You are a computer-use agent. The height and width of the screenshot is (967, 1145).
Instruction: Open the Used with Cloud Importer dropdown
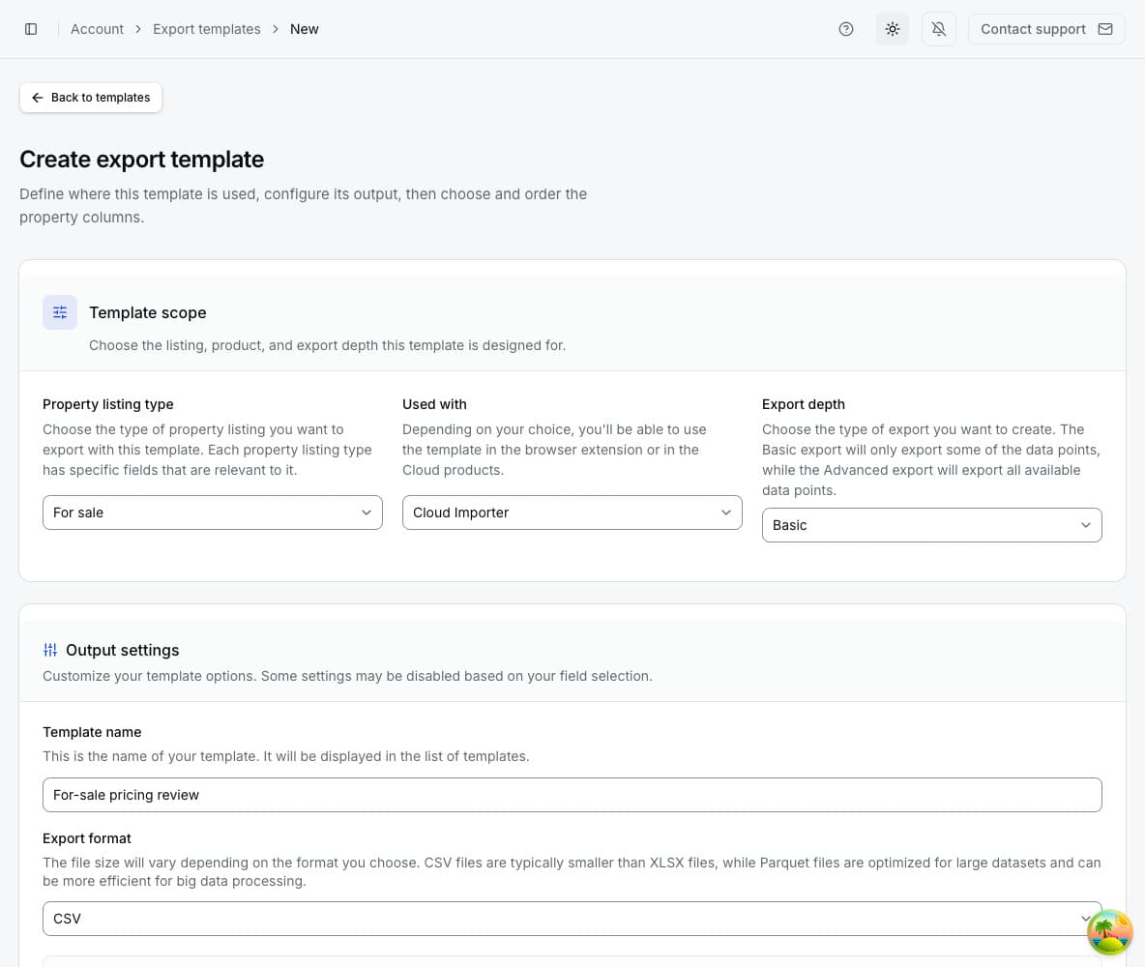572,513
